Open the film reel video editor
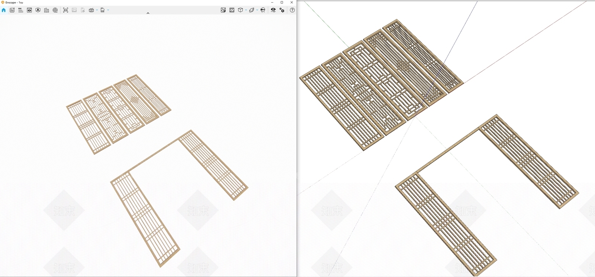Image resolution: width=595 pixels, height=277 pixels. (55, 10)
